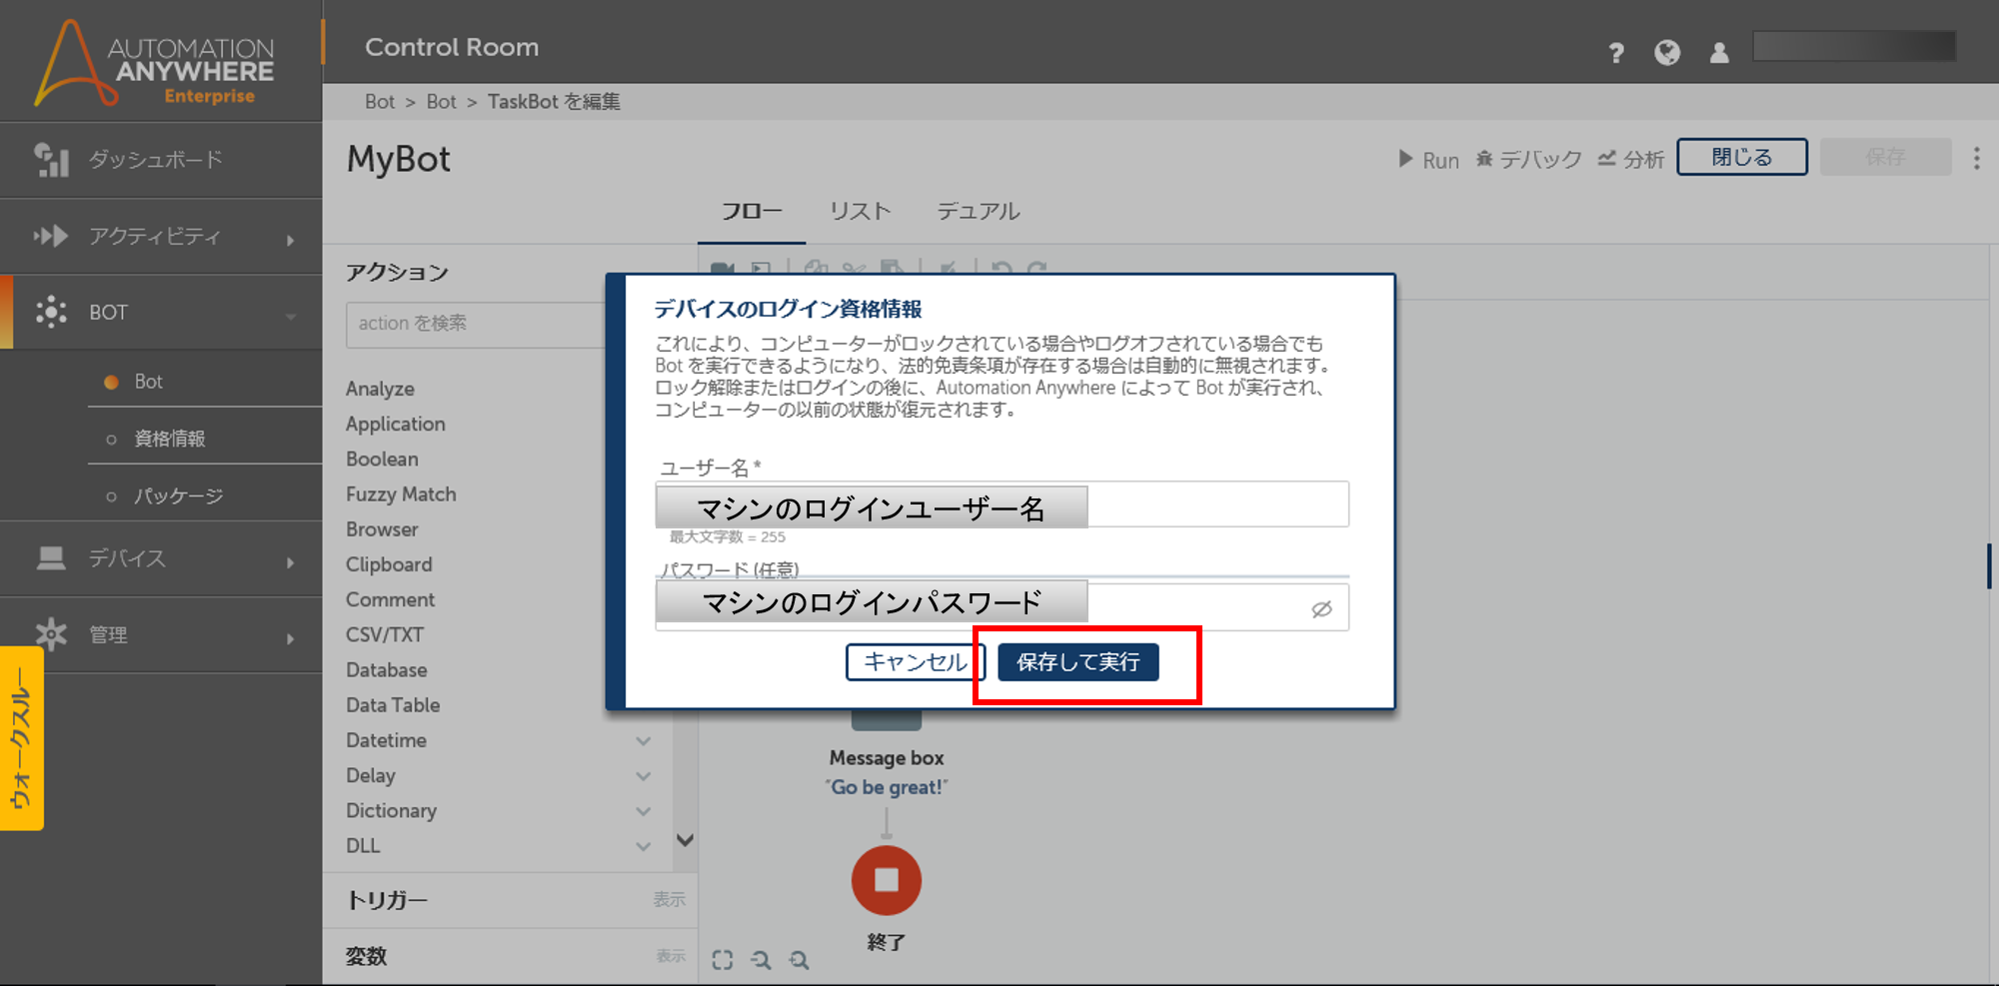1999x986 pixels.
Task: Expand the DLL action group
Action: point(644,846)
